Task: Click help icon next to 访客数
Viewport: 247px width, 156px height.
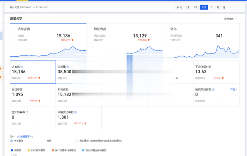Action: point(22,67)
